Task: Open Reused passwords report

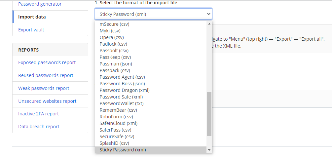Action: pyautogui.click(x=46, y=75)
